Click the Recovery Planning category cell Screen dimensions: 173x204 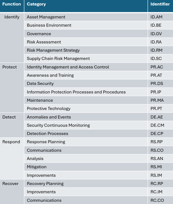pyautogui.click(x=86, y=184)
